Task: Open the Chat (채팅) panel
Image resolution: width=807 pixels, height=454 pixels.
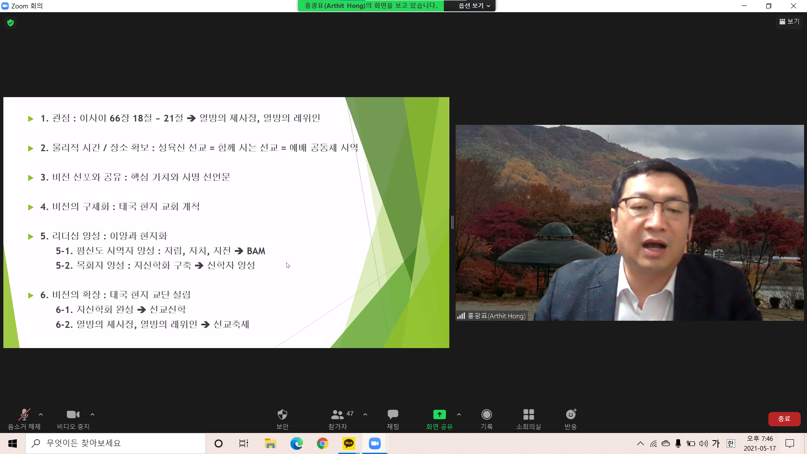Action: click(393, 419)
